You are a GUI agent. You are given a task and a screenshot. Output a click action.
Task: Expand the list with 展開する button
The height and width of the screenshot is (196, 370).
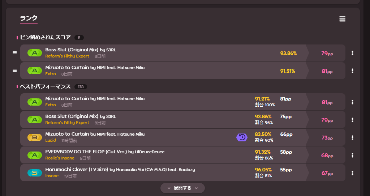182,188
